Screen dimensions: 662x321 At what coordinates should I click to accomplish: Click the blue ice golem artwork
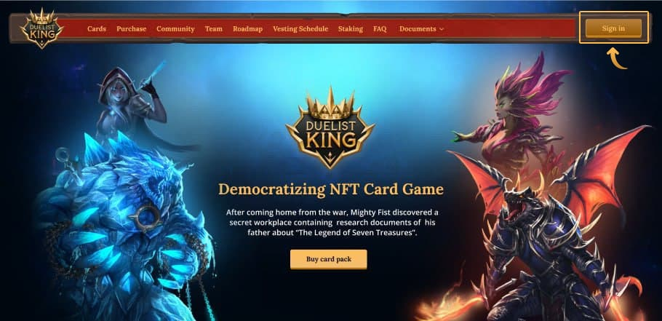click(127, 228)
